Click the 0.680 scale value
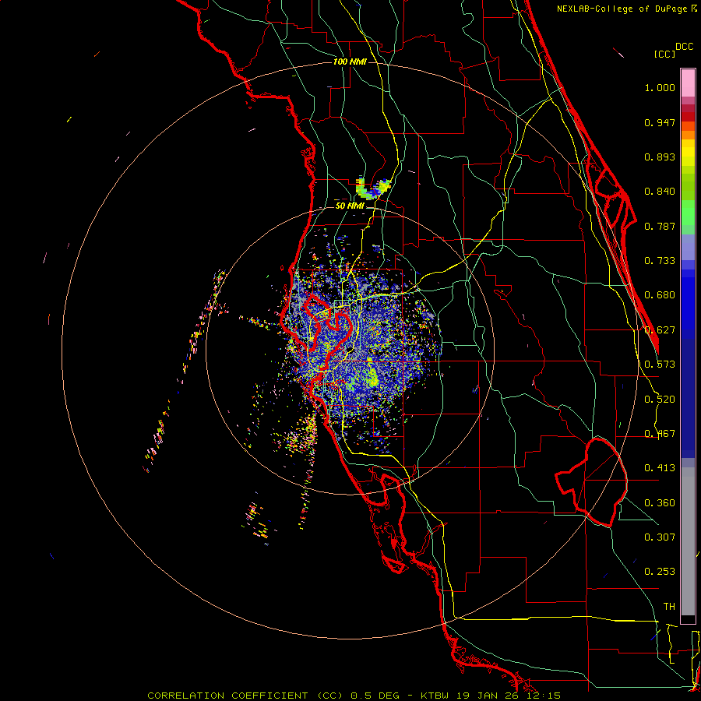Viewport: 701px width, 701px height. tap(660, 295)
